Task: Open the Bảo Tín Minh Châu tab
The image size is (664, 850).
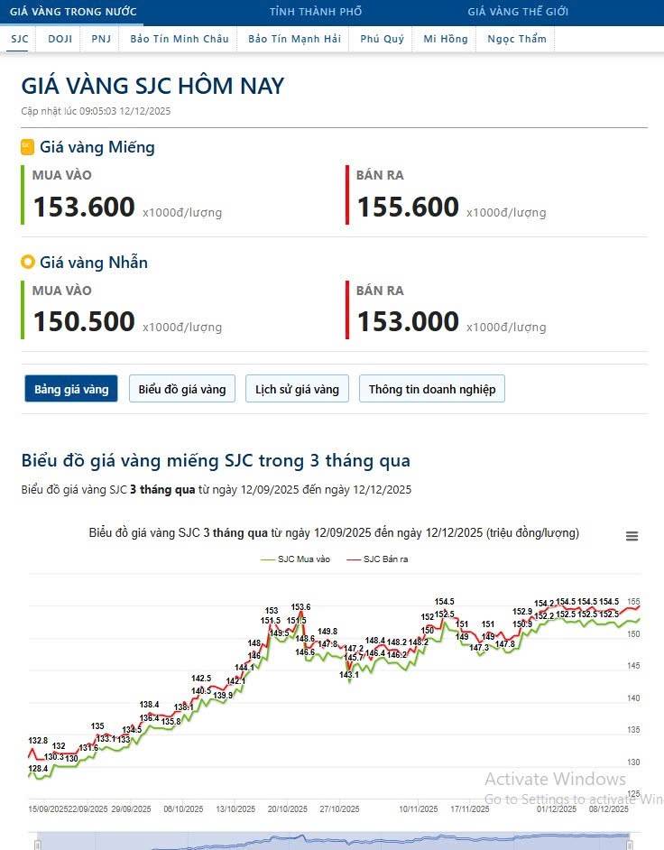Action: [178, 39]
